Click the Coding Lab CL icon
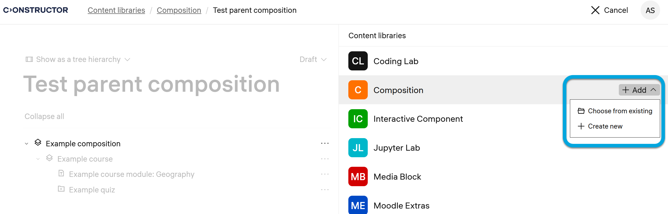Image resolution: width=668 pixels, height=214 pixels. point(358,61)
